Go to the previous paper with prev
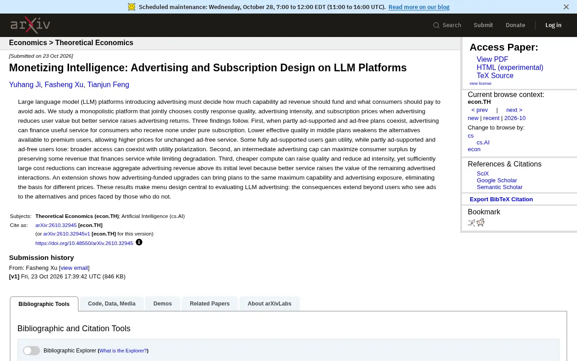Screen dimensions: 577x361 [480, 110]
